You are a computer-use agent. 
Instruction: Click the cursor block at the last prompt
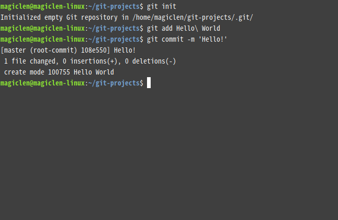point(149,83)
